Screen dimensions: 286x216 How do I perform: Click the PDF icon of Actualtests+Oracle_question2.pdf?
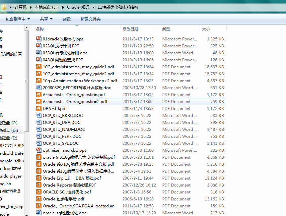click(x=39, y=101)
